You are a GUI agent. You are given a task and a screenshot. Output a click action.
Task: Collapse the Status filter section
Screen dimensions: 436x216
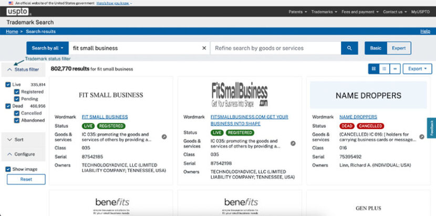click(x=23, y=69)
